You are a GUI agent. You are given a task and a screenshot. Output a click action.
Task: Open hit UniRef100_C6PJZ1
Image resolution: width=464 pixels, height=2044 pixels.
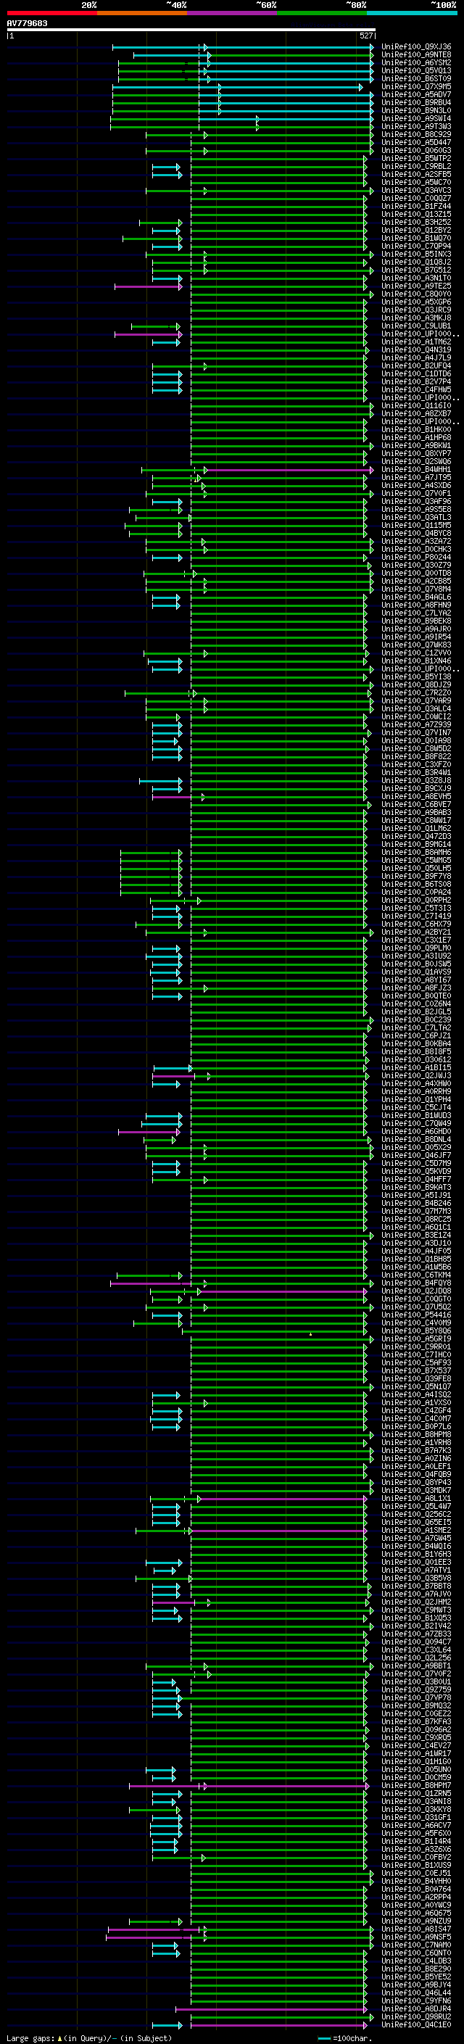point(416,1035)
